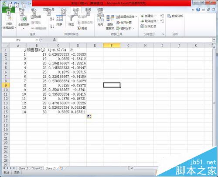Screen dimensions: 218x177
Task: Open 数据有效性 (Data Validation)
Action: pos(126,17)
